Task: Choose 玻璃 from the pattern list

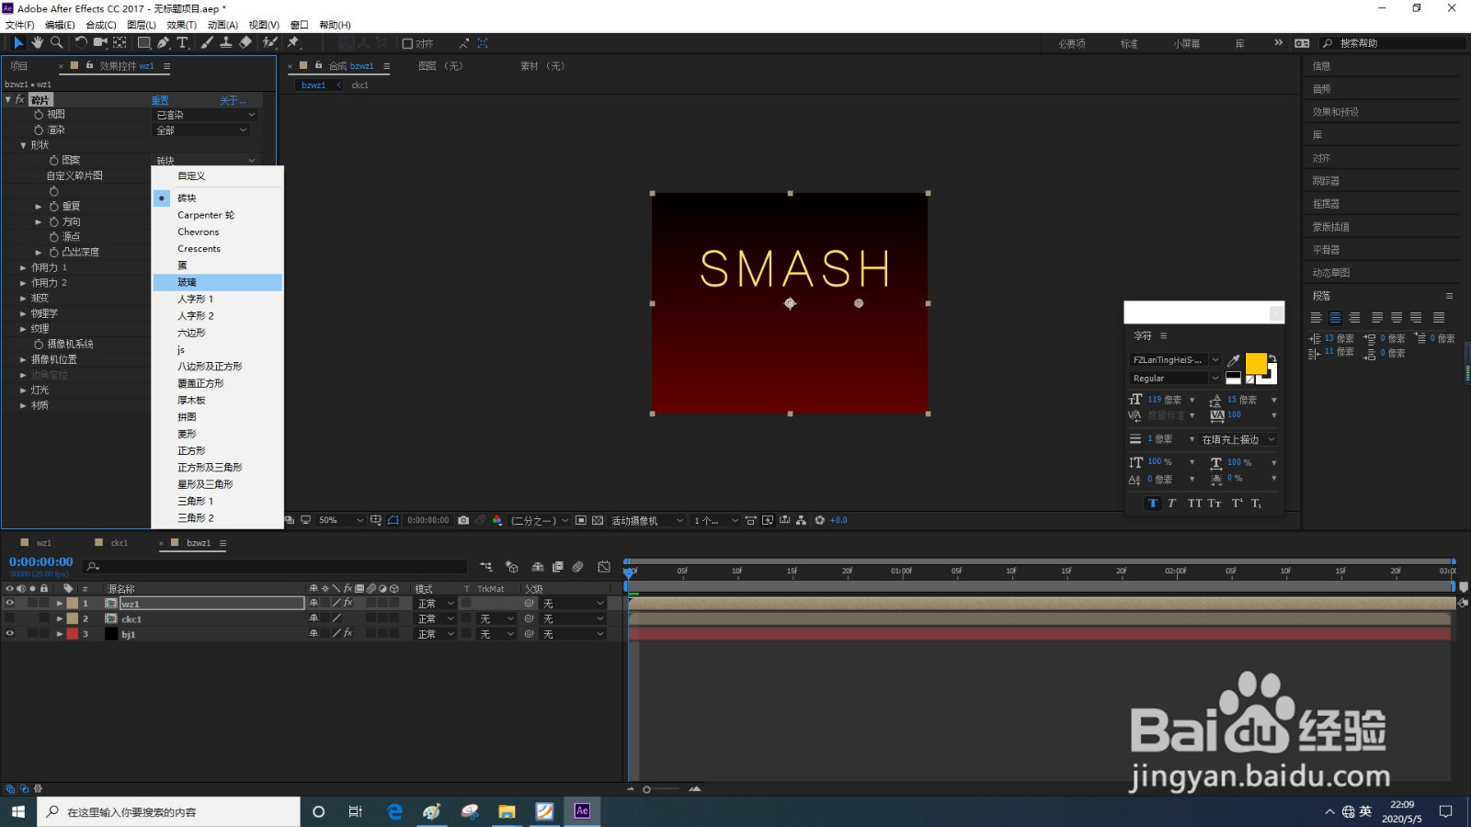Action: click(217, 282)
